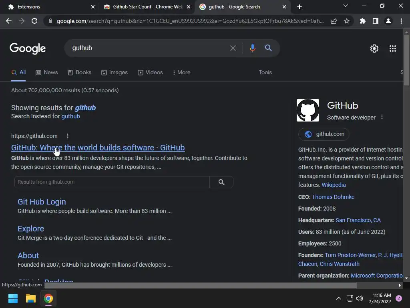Click the address bar URL
Screen dimensions: 410x308
coord(190,21)
